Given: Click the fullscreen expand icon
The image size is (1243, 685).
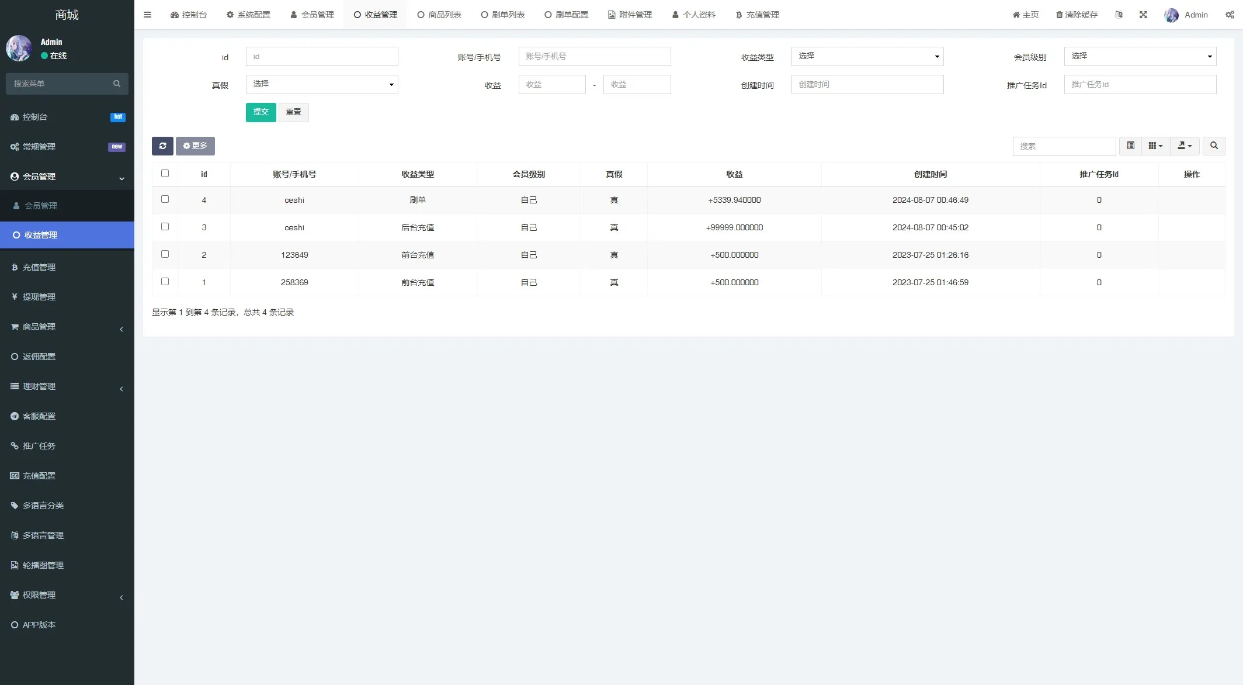Looking at the screenshot, I should [x=1143, y=15].
